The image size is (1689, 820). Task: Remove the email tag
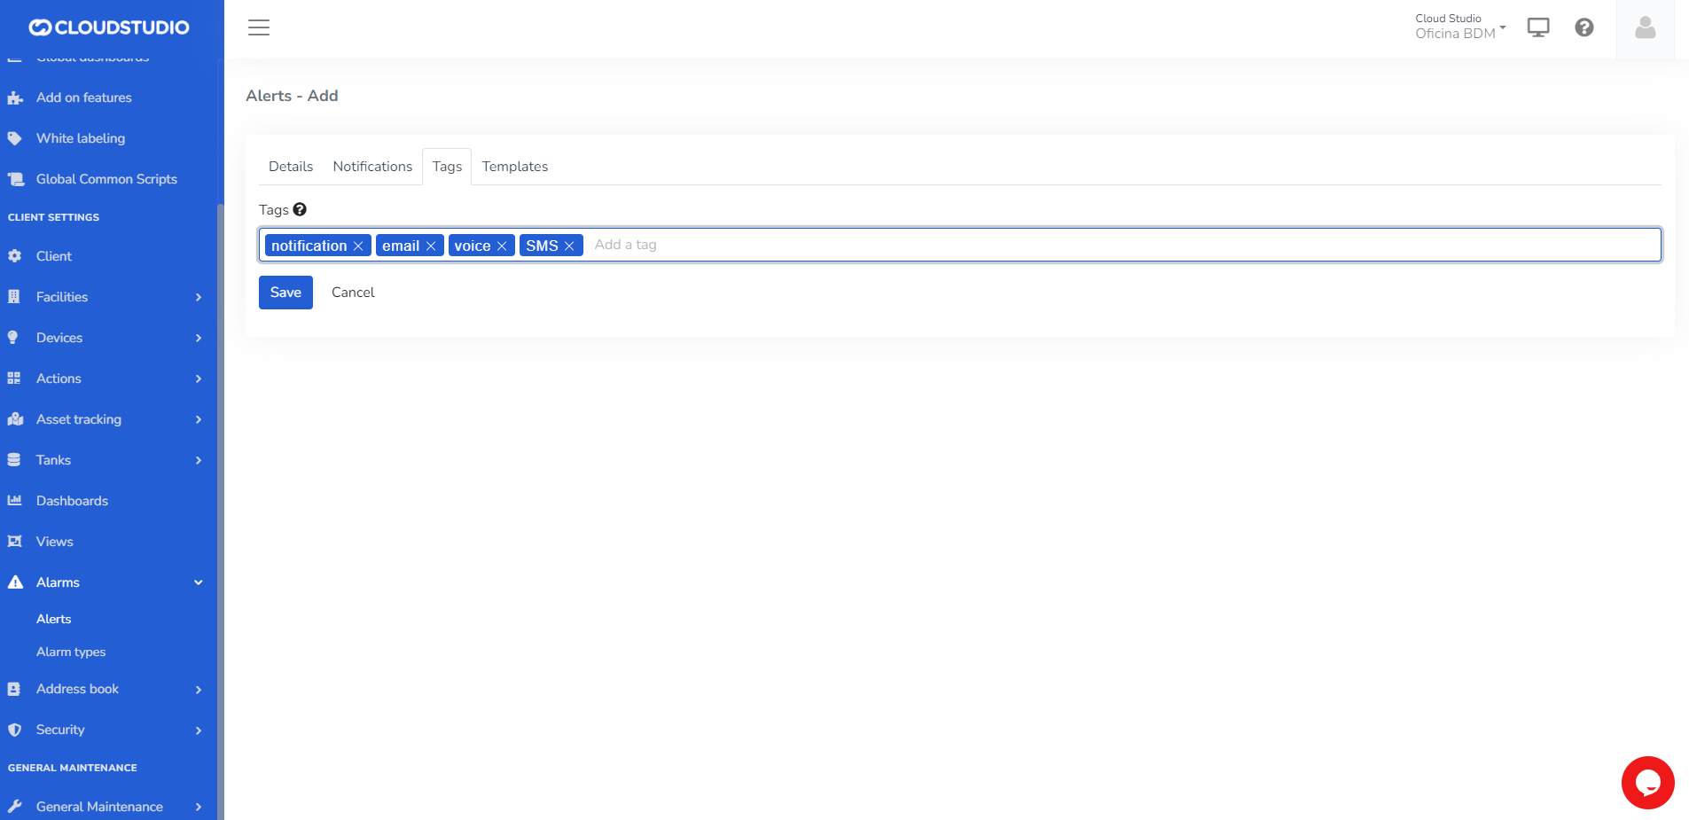431,246
